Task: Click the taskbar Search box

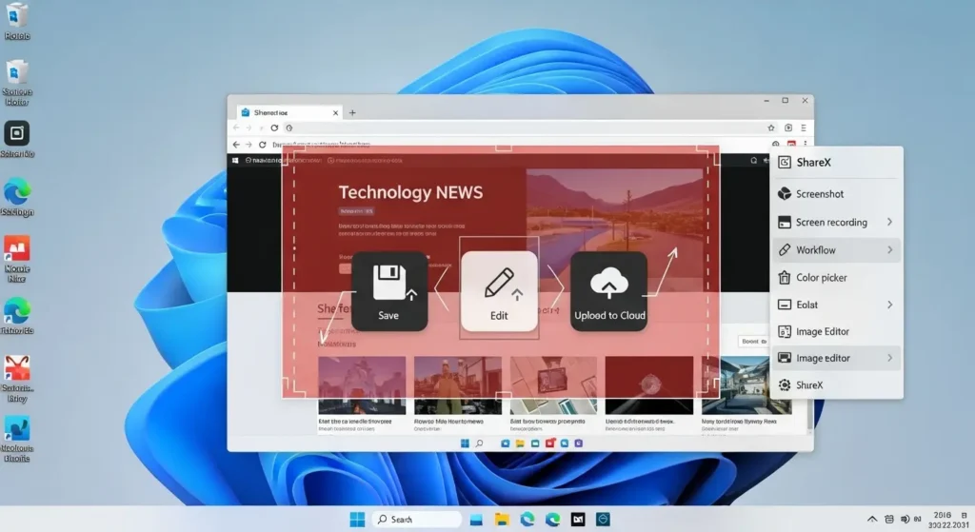Action: [416, 519]
